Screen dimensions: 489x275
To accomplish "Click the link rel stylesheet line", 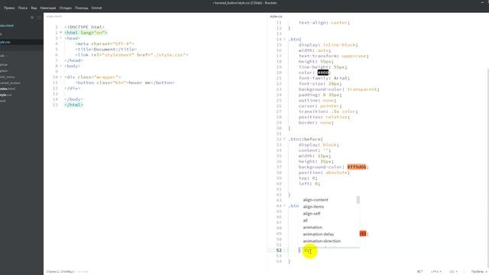I will coord(131,55).
